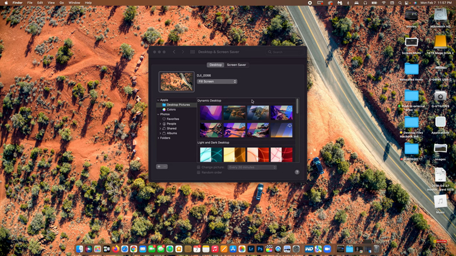Open the Macintosh HD drive icon
The height and width of the screenshot is (256, 456).
click(440, 16)
